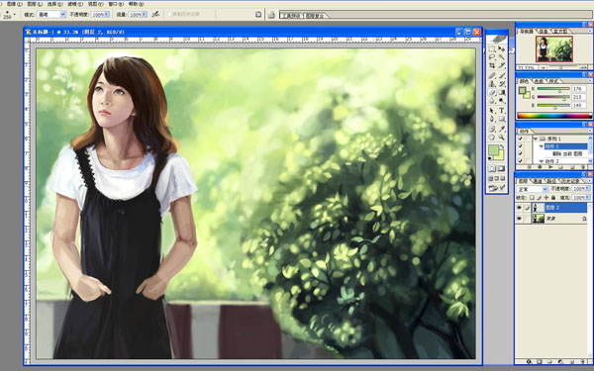Open the options bar 不透明度 slider arrow

coord(107,15)
